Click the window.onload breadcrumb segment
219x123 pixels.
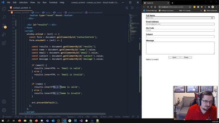click(74, 13)
